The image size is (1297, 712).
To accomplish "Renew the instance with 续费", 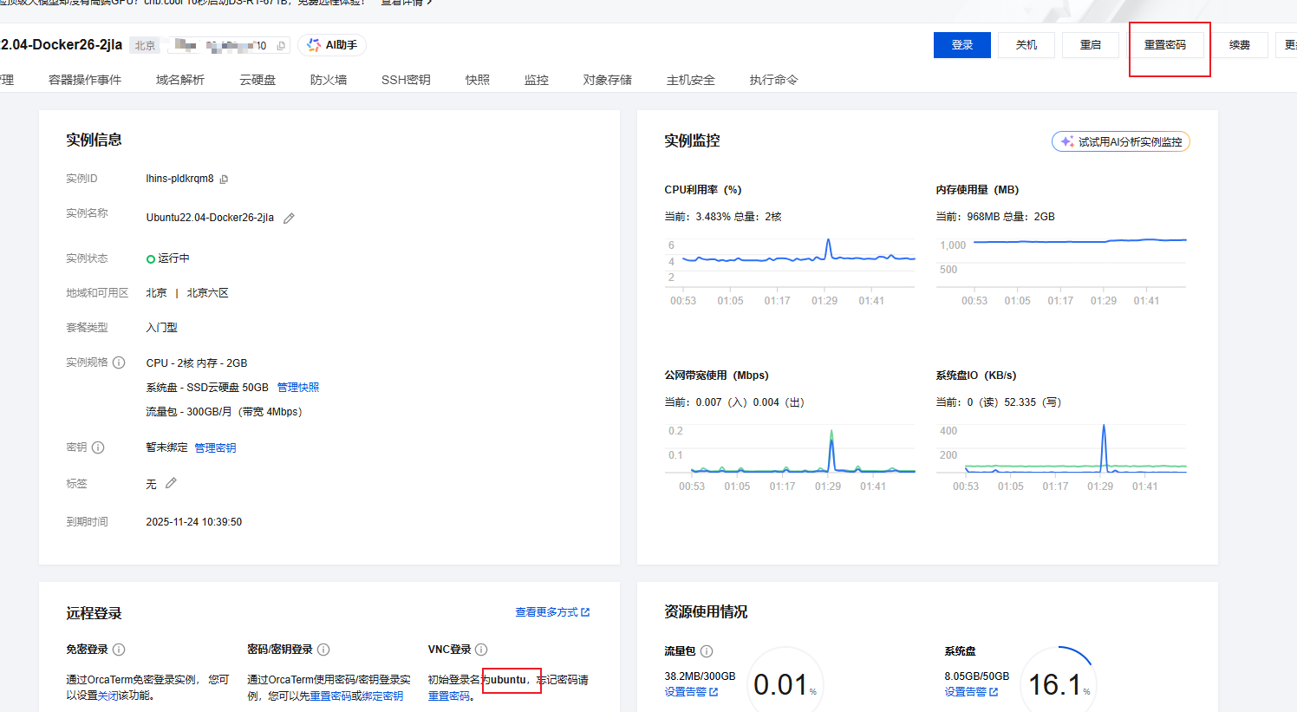I will tap(1240, 45).
